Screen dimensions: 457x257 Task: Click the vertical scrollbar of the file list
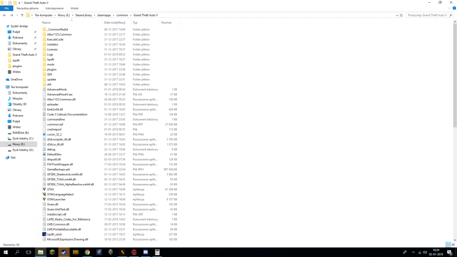point(455,75)
